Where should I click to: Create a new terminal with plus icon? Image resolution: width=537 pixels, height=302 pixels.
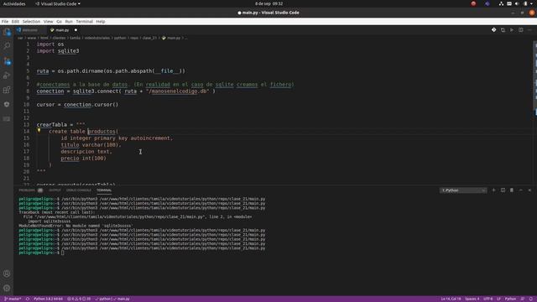click(x=493, y=190)
